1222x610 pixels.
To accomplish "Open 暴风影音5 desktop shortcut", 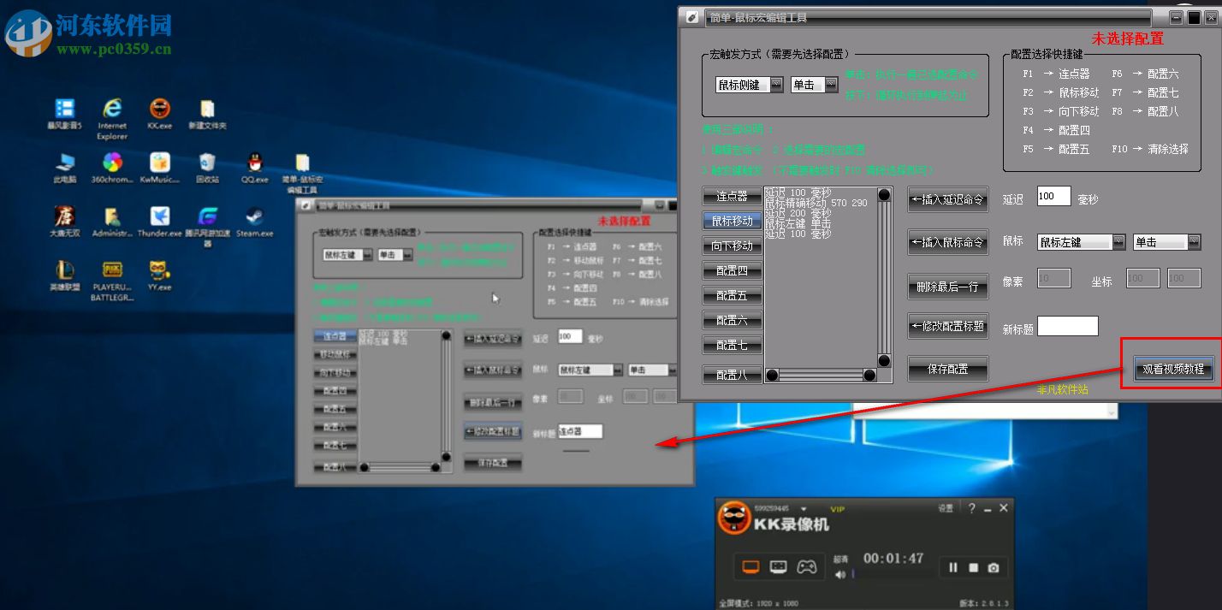I will (65, 114).
